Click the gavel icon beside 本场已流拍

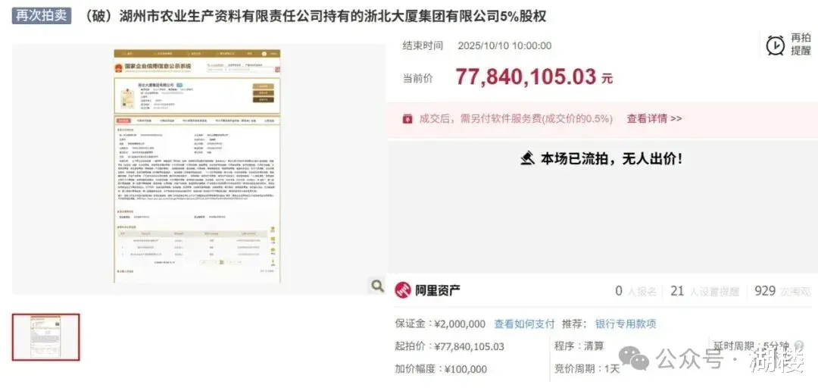click(x=527, y=158)
